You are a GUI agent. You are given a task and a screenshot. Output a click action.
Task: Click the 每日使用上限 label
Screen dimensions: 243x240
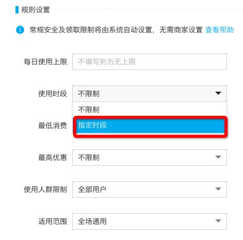tap(45, 62)
